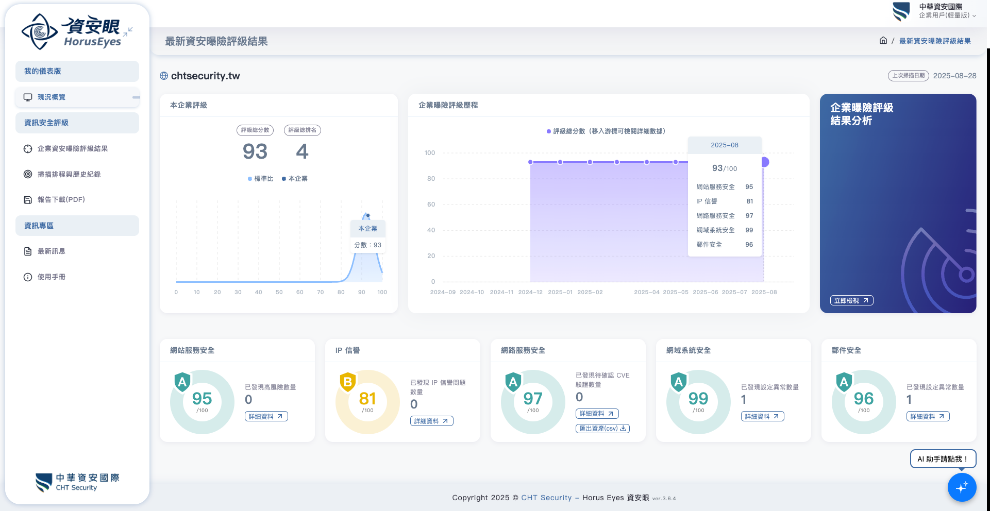Click the home icon in breadcrumb

coord(883,41)
